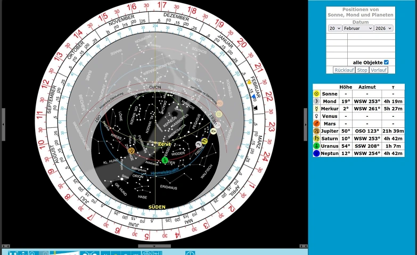Select the green Uranus icon in the table
Screen dimensions: 417x255
tap(316, 146)
